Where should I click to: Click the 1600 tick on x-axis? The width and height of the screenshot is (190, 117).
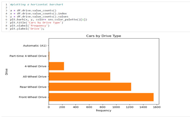click(156, 107)
